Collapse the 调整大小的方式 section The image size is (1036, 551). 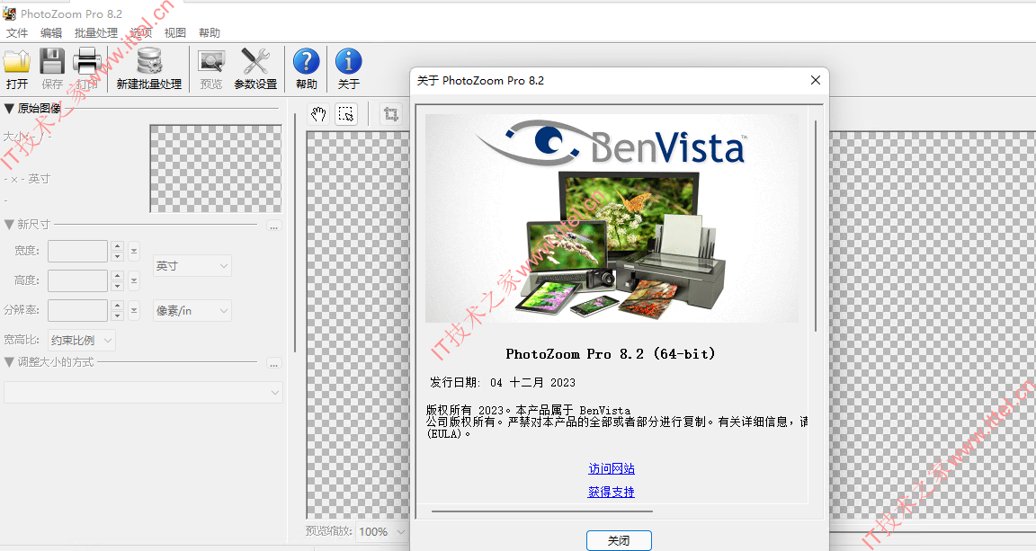(9, 362)
